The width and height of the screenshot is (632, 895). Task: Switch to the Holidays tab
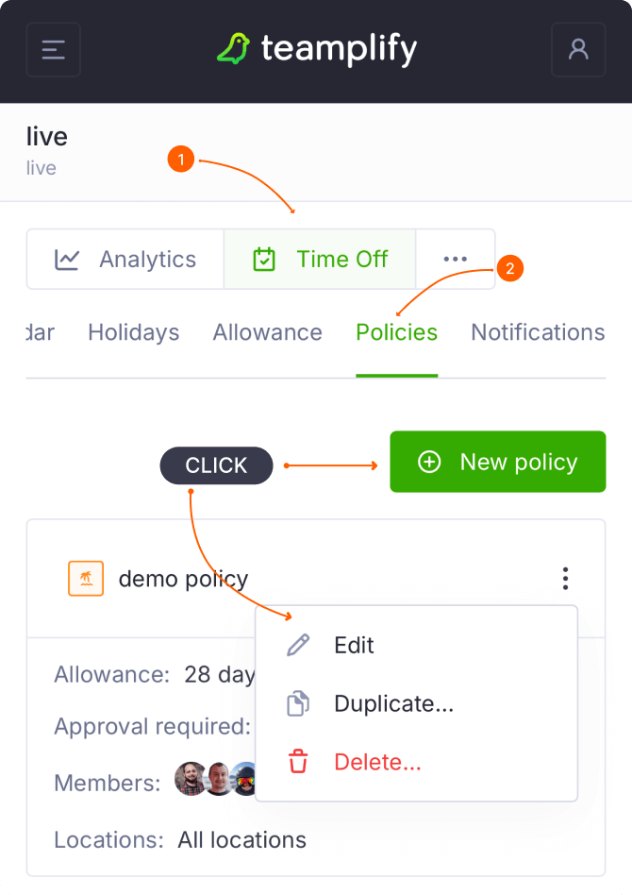[x=133, y=332]
